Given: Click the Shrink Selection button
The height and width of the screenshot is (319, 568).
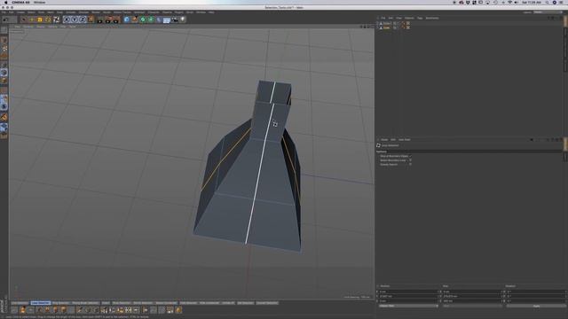Looking at the screenshot, I should [x=143, y=303].
